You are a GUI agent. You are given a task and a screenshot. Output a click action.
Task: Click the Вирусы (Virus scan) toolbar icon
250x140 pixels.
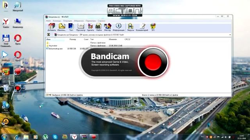point(131,27)
